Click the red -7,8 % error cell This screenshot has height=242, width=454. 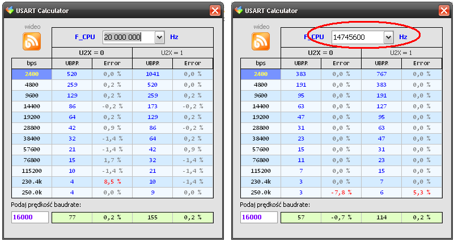click(341, 193)
